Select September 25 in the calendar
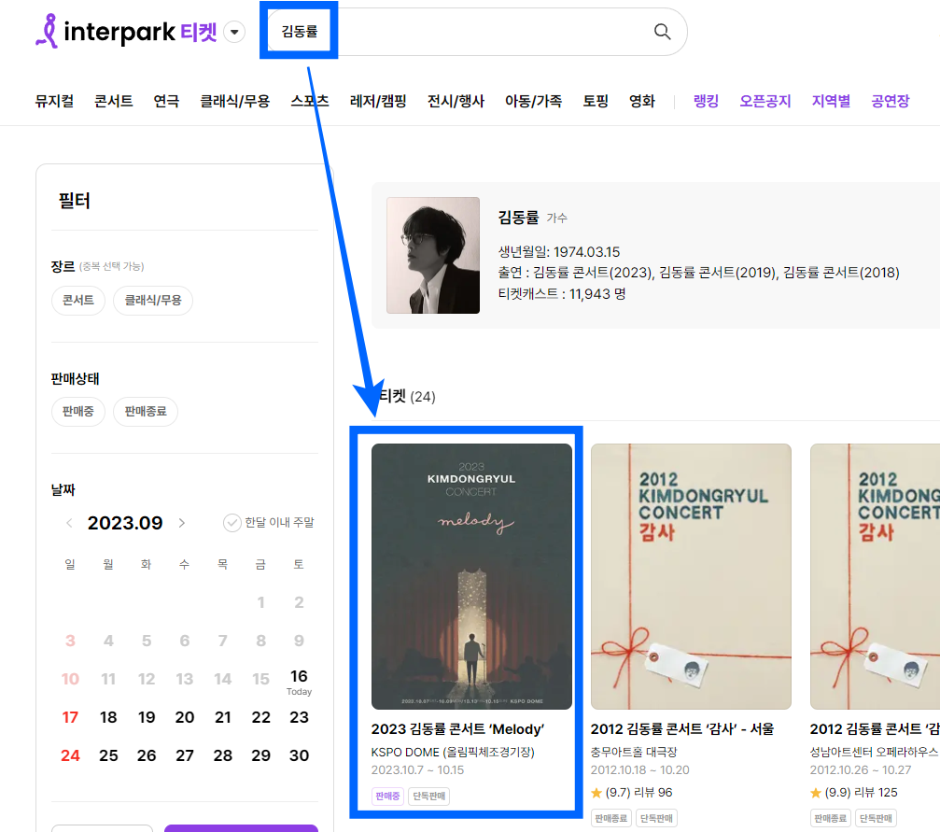The height and width of the screenshot is (832, 940). pos(108,755)
